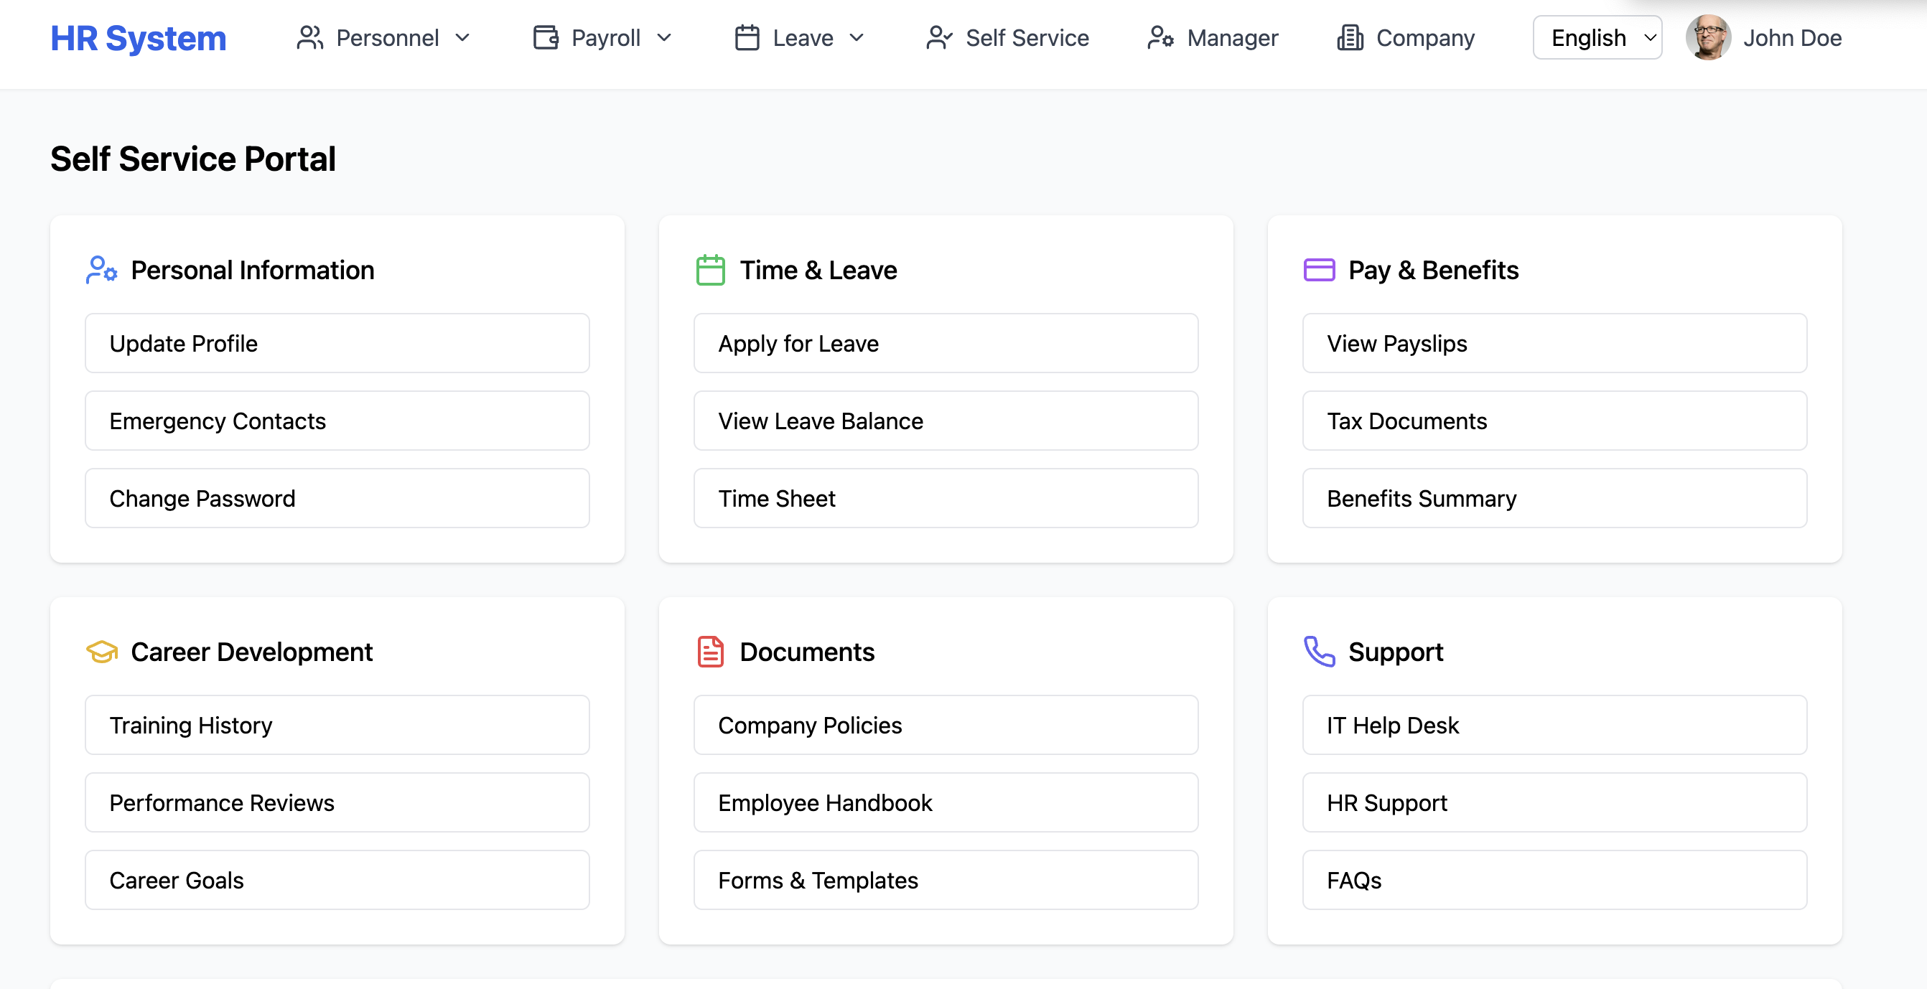Open the English language dropdown
This screenshot has width=1927, height=989.
tap(1598, 37)
